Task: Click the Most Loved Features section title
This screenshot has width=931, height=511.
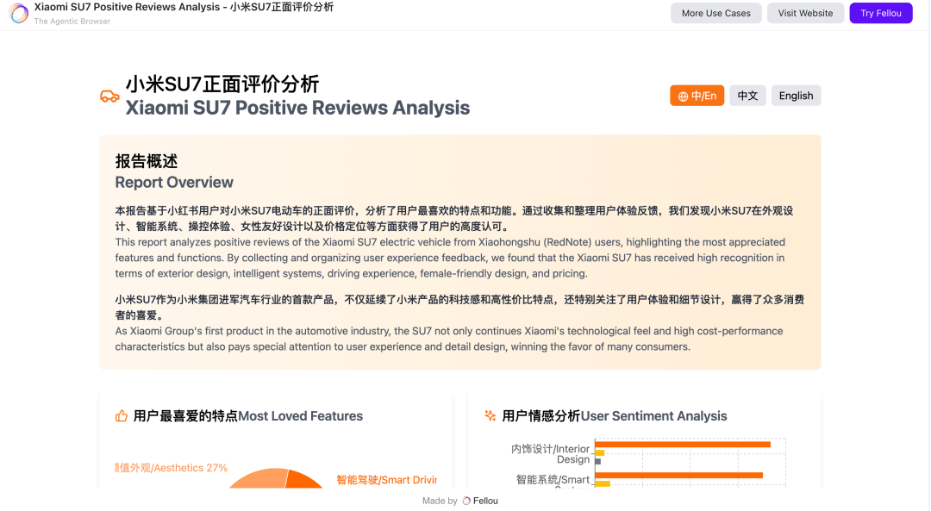Action: point(247,416)
